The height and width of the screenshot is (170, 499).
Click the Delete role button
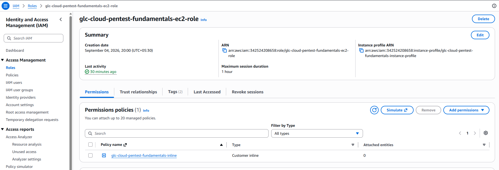click(x=483, y=19)
